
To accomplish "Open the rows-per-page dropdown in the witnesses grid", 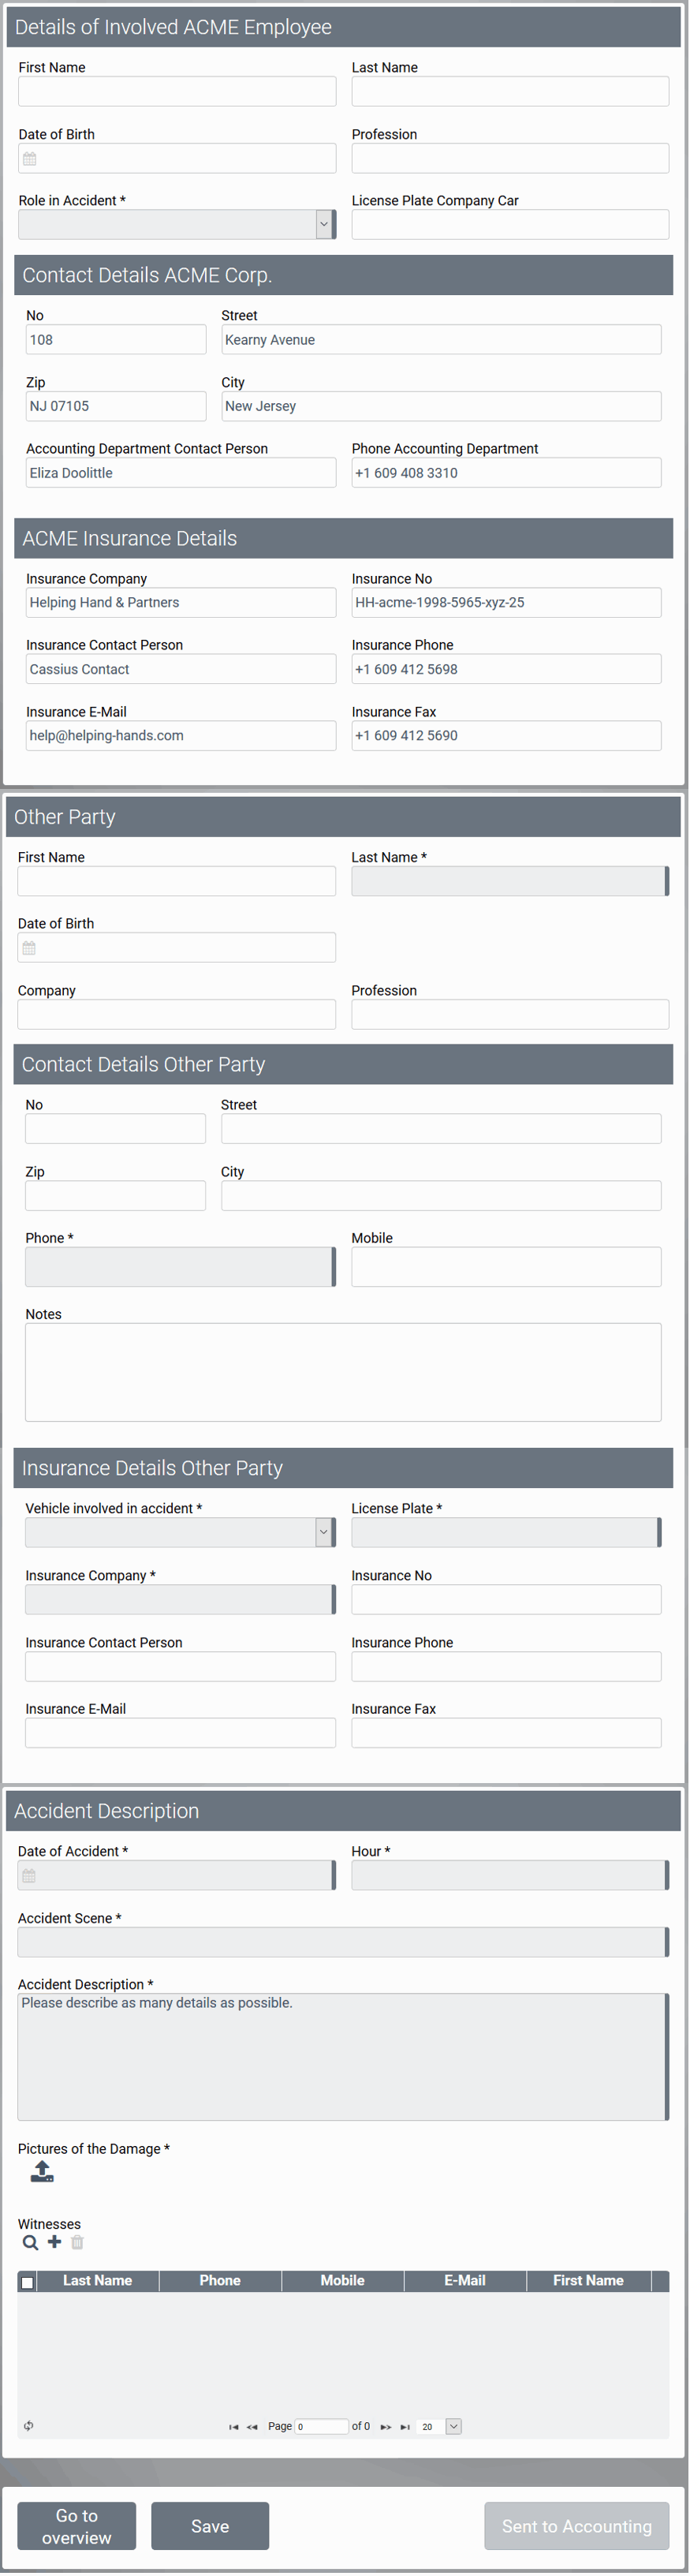I will pyautogui.click(x=453, y=2426).
